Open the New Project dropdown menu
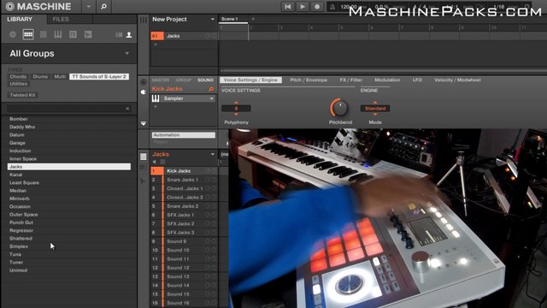The image size is (547, 308). click(x=213, y=19)
